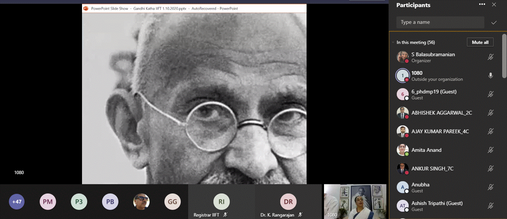Click Outside your organization label
This screenshot has height=219, width=507.
point(437,79)
